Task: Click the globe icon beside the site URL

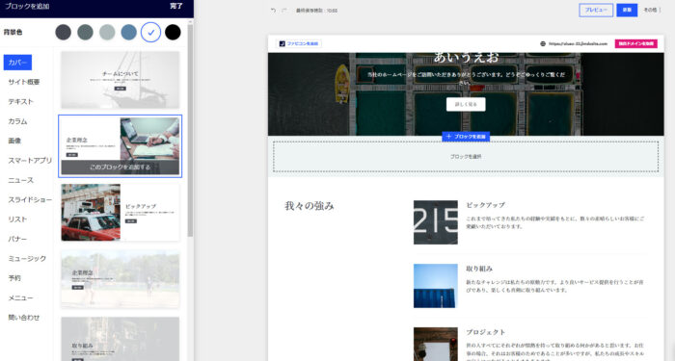Action: (x=543, y=44)
